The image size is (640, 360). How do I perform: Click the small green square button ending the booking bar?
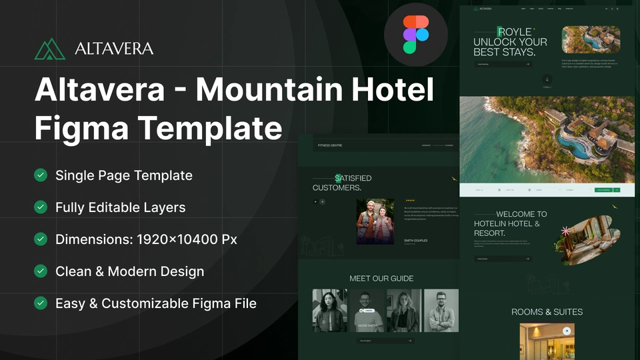click(617, 190)
